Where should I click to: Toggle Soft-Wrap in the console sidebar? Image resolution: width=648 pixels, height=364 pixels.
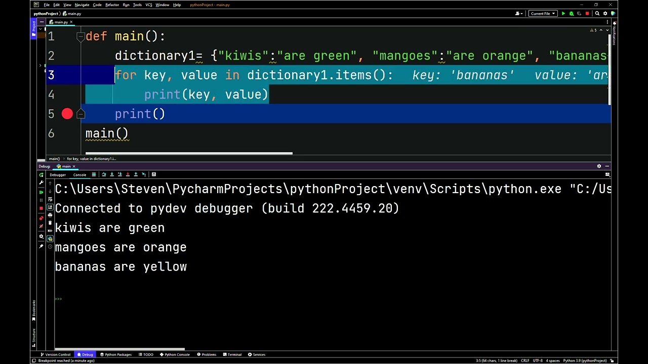tap(50, 200)
